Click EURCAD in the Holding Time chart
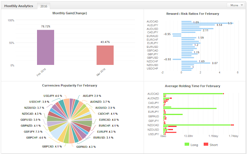The height and width of the screenshot is (154, 247). pyautogui.click(x=153, y=107)
